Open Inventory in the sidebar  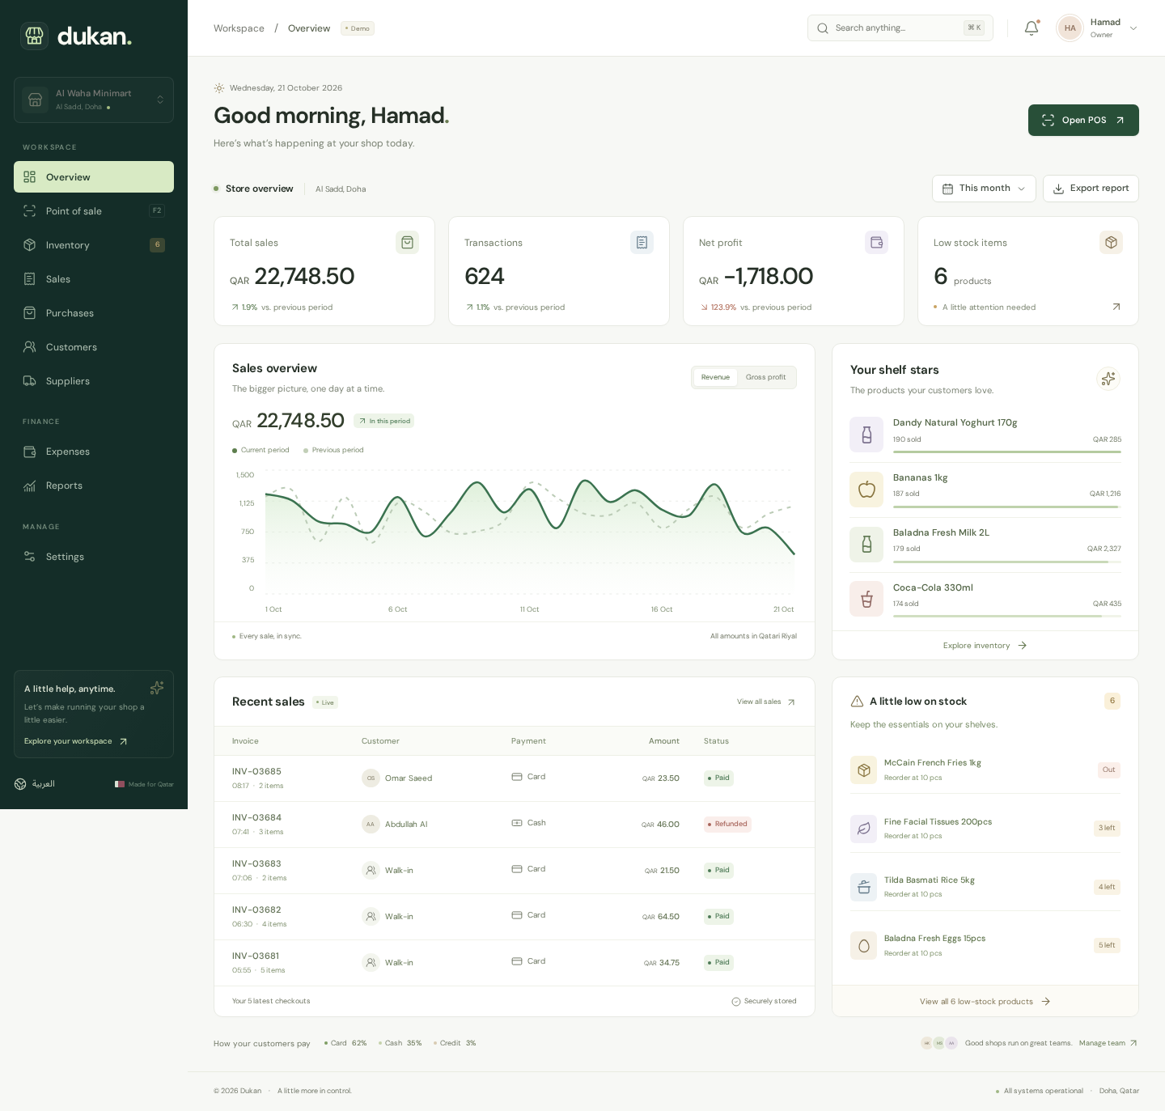pos(94,245)
